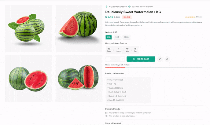Open the top-left watermelon with leaves image
210x125 pixels.
(x=29, y=28)
